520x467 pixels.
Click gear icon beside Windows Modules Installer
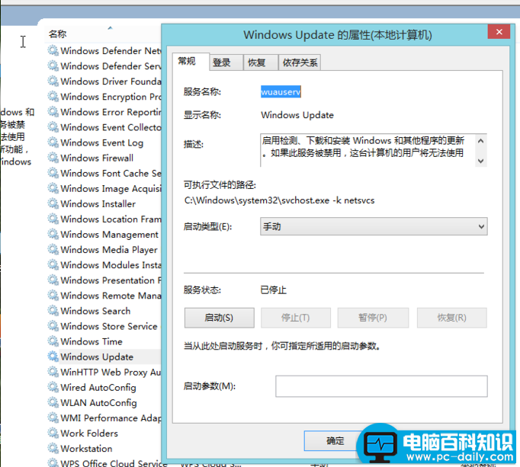click(x=53, y=265)
